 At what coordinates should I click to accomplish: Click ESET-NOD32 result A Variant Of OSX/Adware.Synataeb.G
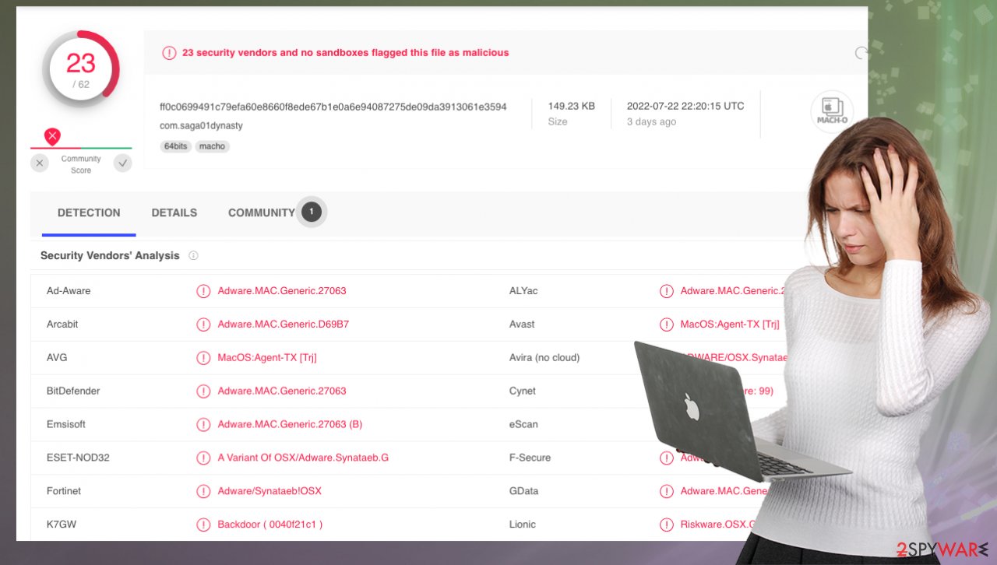pos(303,458)
